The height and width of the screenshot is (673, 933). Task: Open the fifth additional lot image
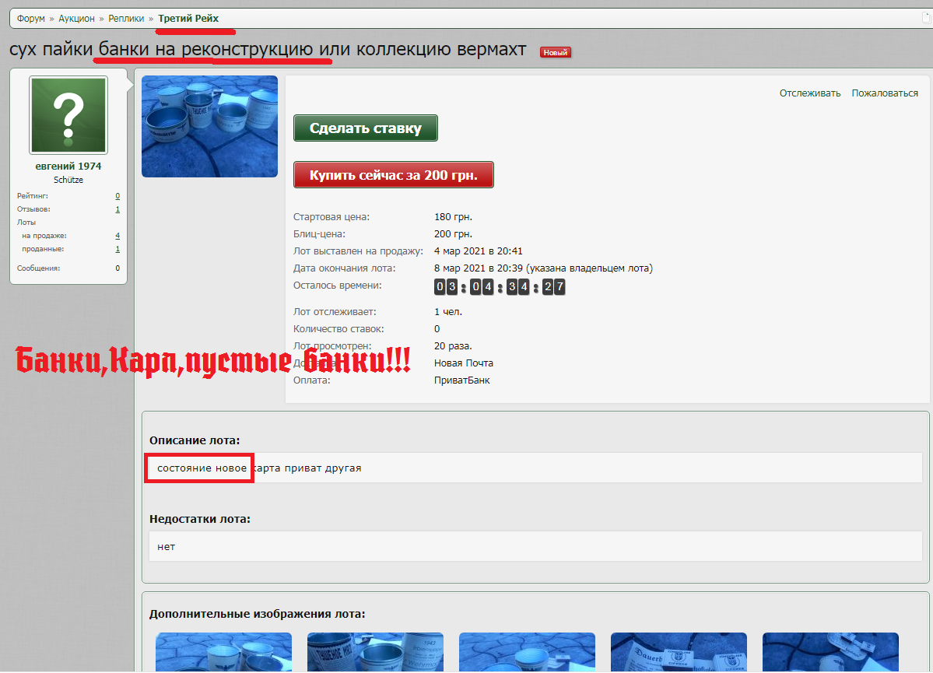pyautogui.click(x=830, y=652)
